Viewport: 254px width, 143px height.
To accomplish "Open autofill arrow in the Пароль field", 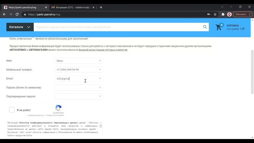I will [100, 87].
